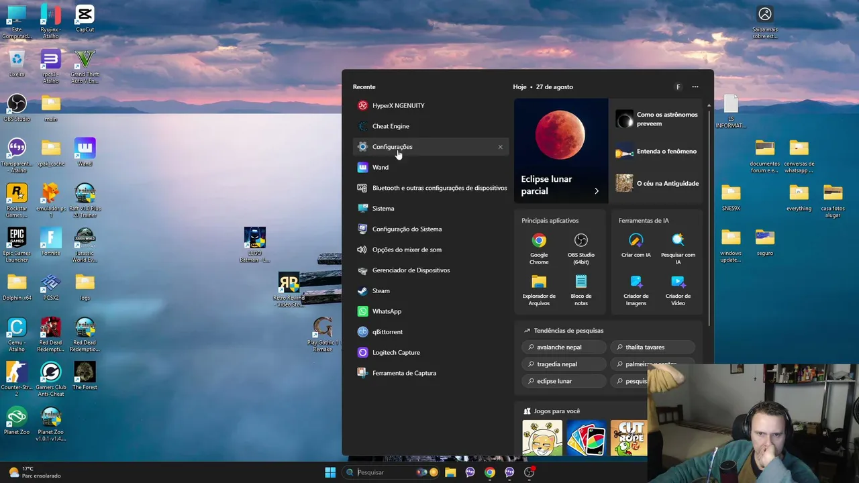This screenshot has height=483, width=859.
Task: Search the eclipse lunar trending chip
Action: 564,381
